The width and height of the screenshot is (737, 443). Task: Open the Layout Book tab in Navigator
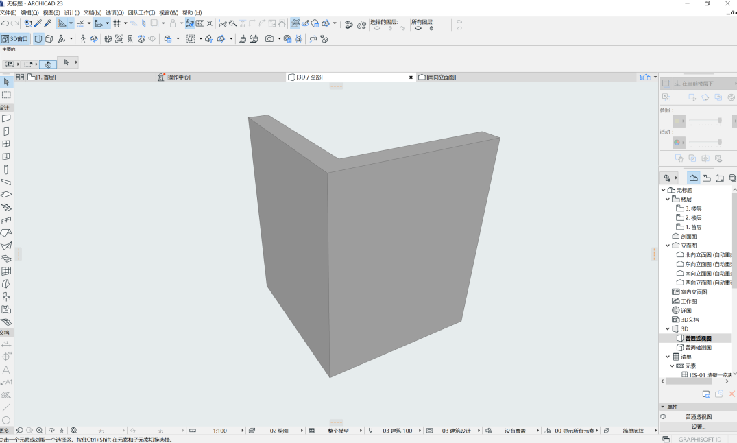click(720, 178)
